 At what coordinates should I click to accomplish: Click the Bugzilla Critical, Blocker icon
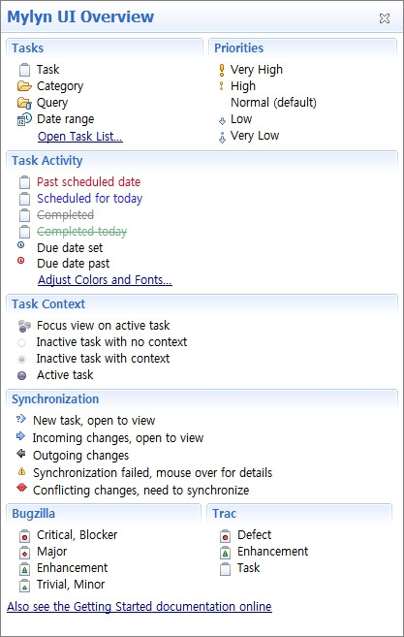coord(25,536)
